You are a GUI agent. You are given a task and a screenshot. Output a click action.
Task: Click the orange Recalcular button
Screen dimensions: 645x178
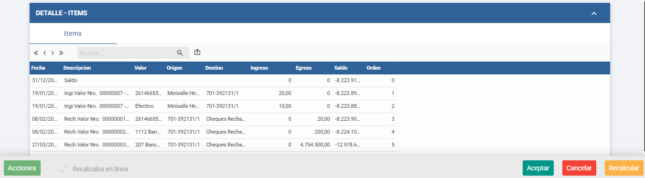point(623,168)
